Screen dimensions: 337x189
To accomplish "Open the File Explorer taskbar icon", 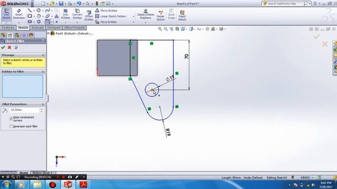I will [x=37, y=184].
